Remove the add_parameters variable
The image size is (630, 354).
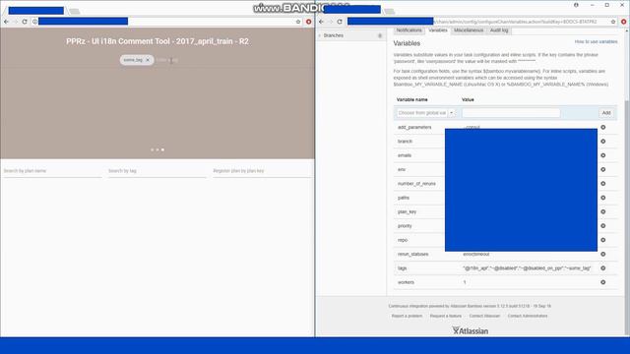603,127
